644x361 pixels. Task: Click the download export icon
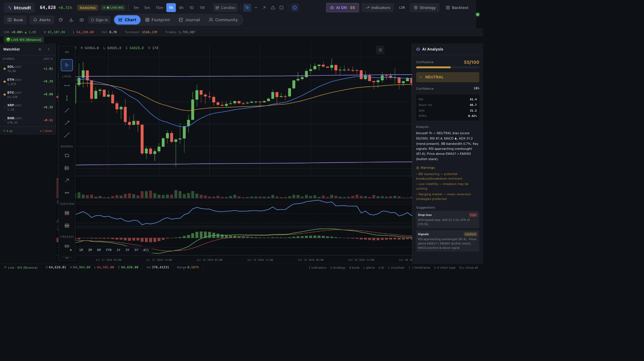(x=71, y=20)
